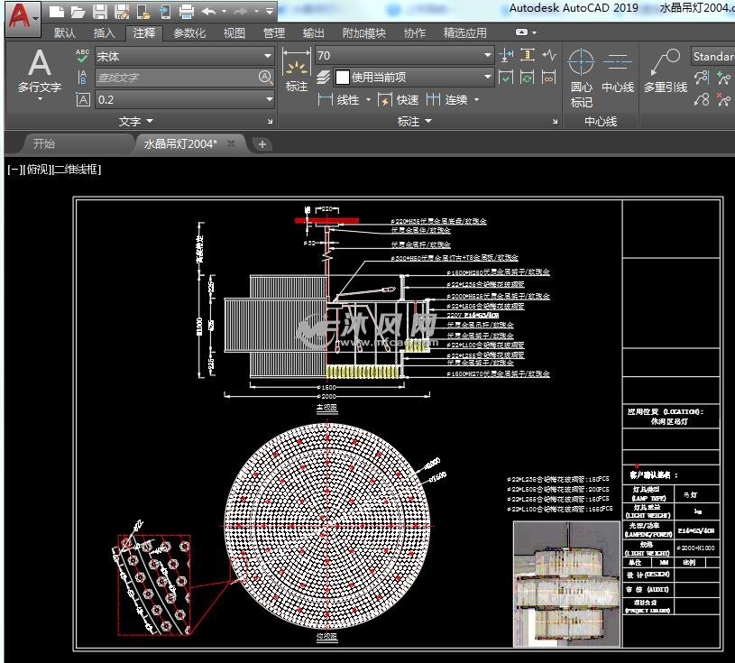This screenshot has height=663, width=735.
Task: Select the Multiline Text (多行文字) tool
Action: (x=40, y=72)
